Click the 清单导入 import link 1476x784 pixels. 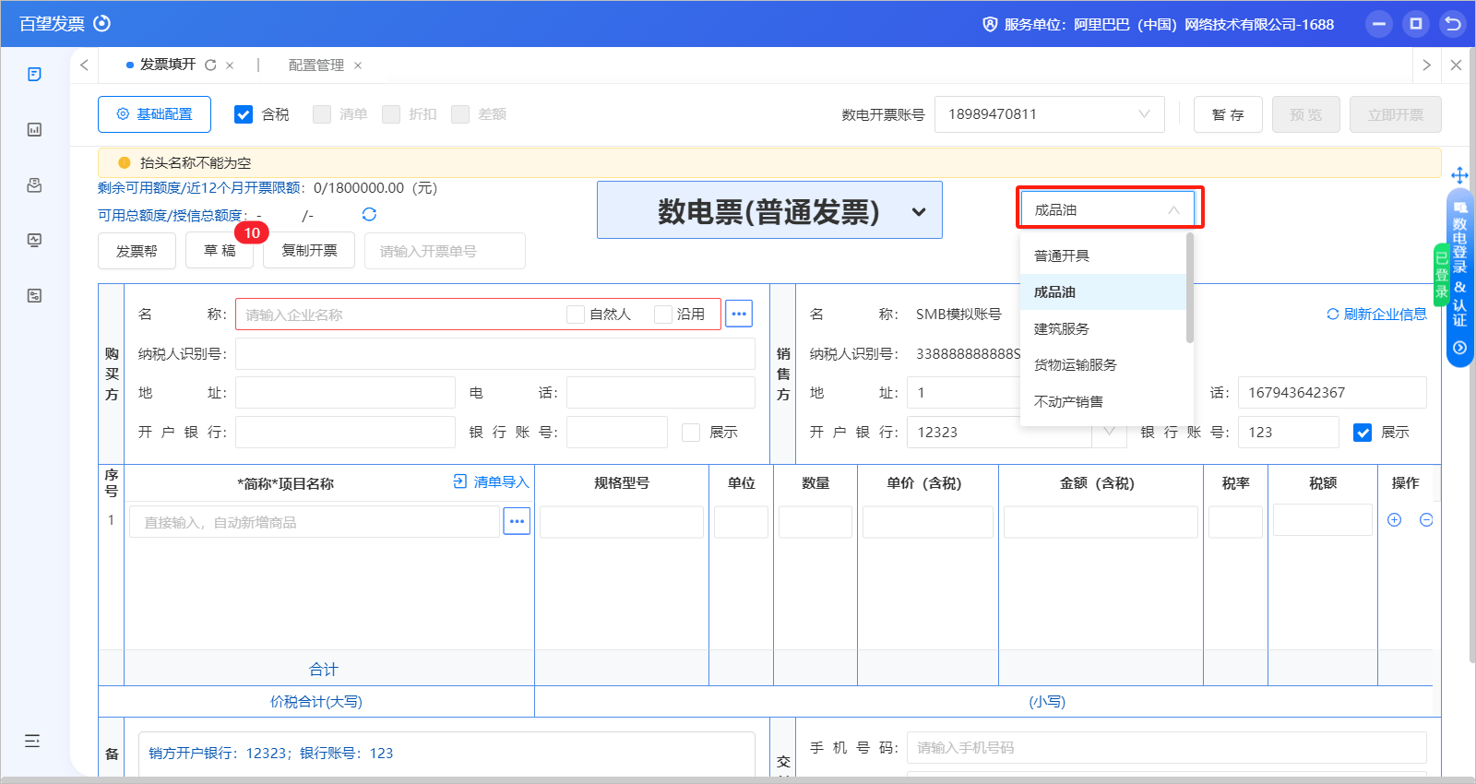[x=491, y=481]
